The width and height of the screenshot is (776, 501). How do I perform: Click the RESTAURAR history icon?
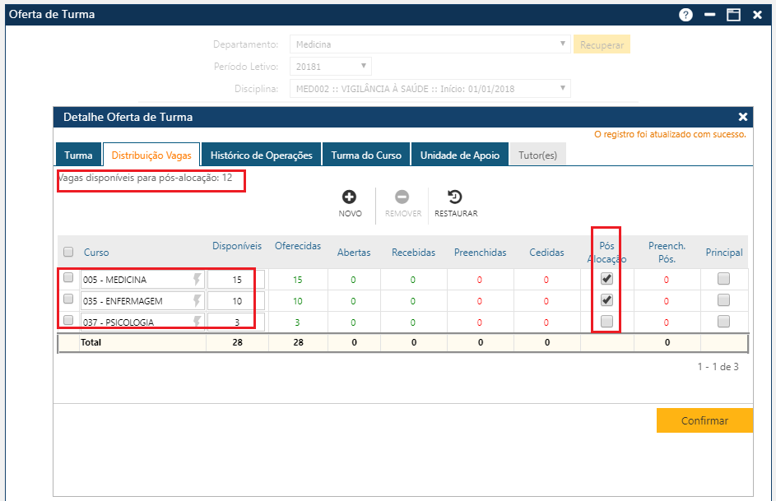(455, 197)
